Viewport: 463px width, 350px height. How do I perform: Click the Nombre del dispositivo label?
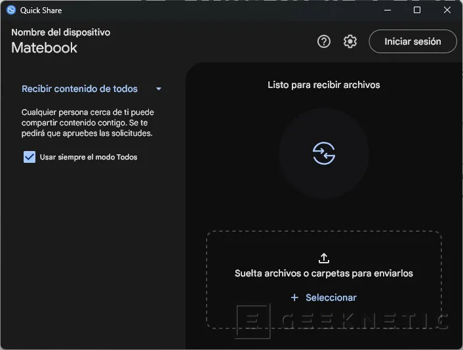click(x=61, y=32)
